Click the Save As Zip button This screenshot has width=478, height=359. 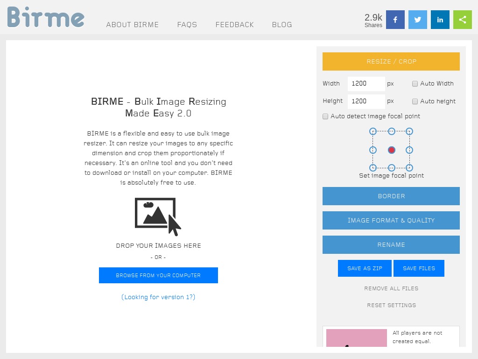pyautogui.click(x=365, y=268)
